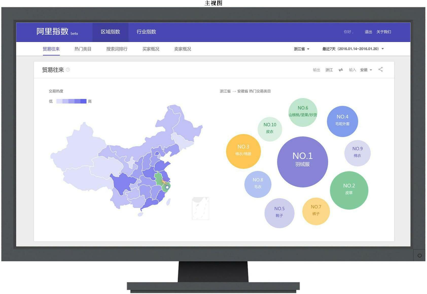
Task: Click the 退出 logout link
Action: click(368, 32)
